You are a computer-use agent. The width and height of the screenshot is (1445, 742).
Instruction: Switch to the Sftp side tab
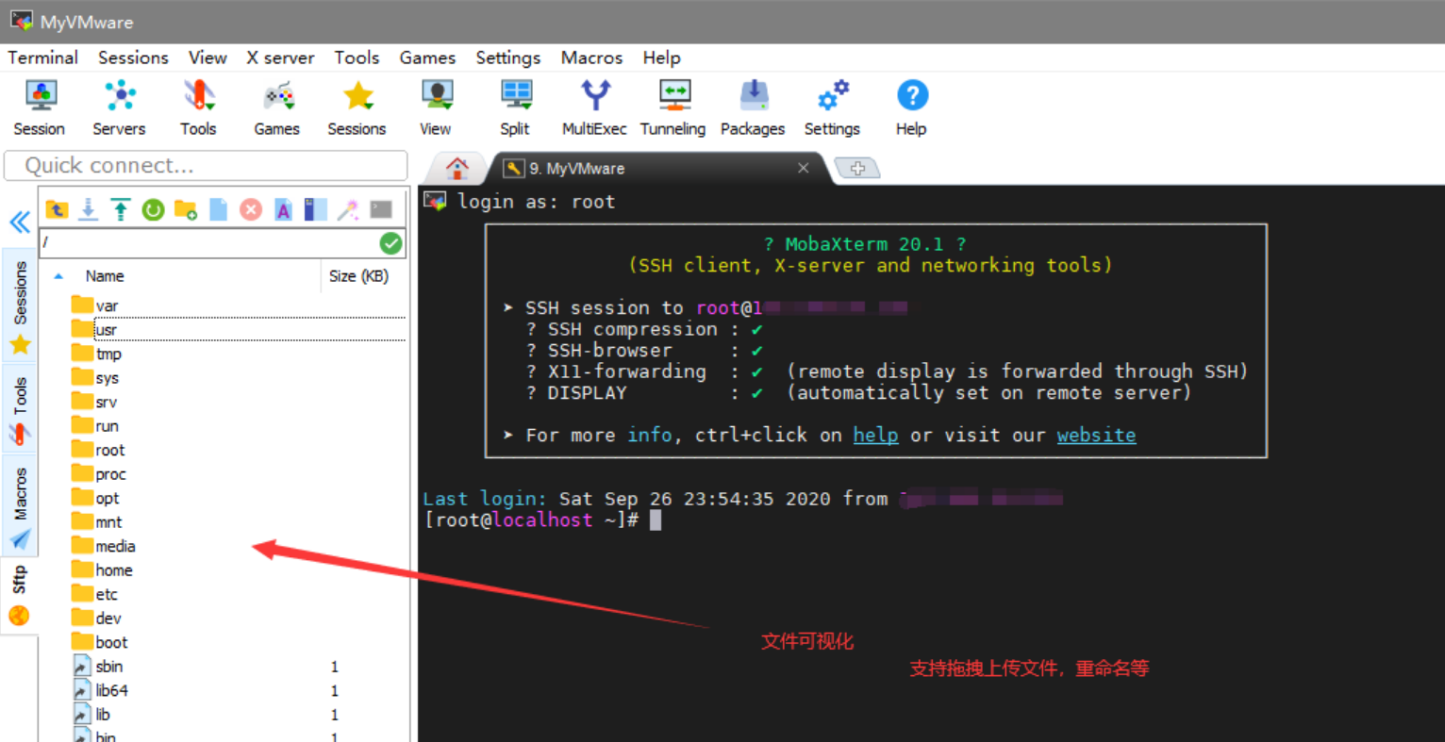pyautogui.click(x=19, y=594)
